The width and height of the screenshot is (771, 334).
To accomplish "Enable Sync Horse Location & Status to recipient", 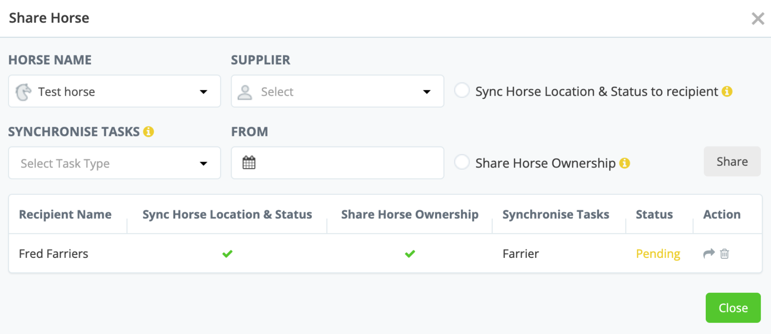I will coord(462,90).
